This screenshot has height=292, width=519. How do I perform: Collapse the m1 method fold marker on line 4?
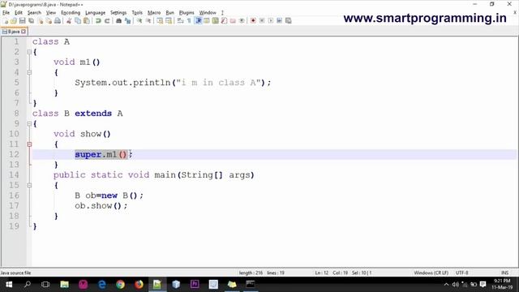[x=29, y=72]
